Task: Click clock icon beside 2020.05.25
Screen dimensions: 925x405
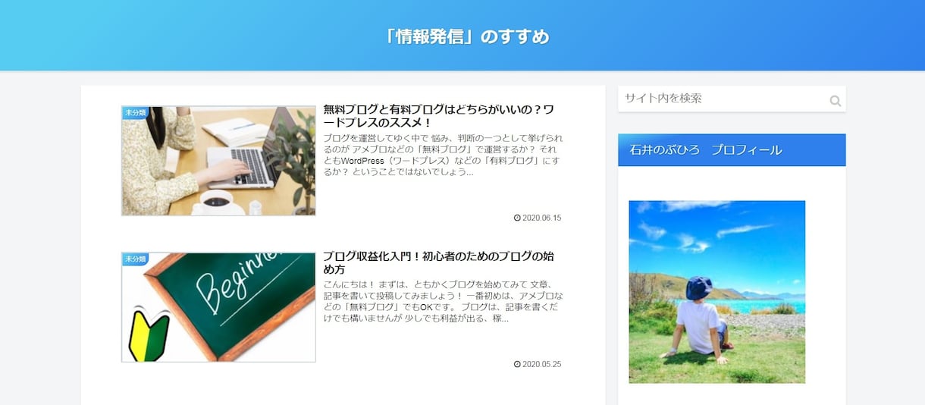Action: [x=517, y=364]
